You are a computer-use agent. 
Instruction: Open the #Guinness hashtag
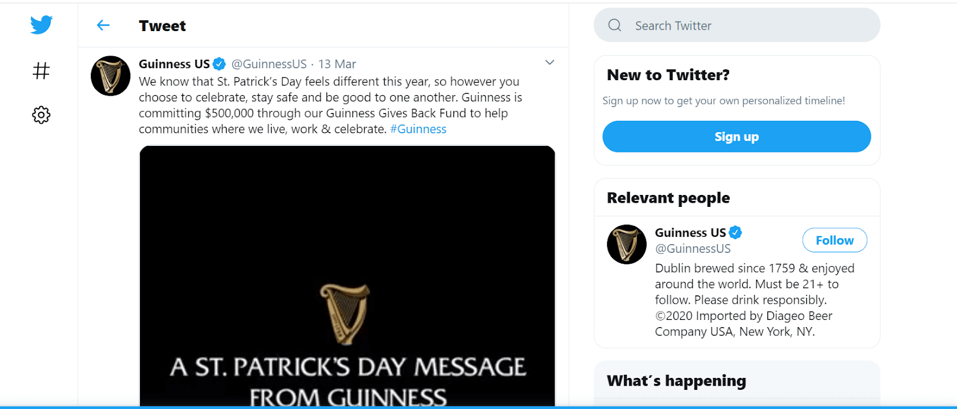(419, 129)
